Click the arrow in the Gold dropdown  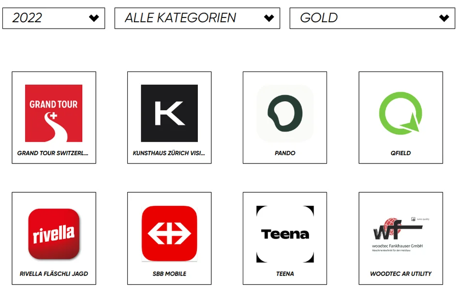(x=444, y=18)
